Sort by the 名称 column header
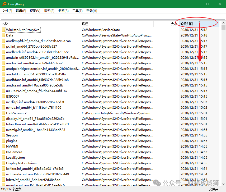This screenshot has width=226, height=192. coord(40,24)
